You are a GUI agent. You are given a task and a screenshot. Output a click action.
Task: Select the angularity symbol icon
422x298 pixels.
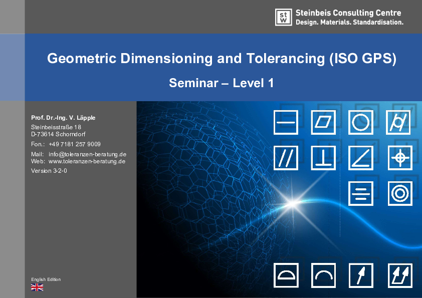(x=361, y=158)
